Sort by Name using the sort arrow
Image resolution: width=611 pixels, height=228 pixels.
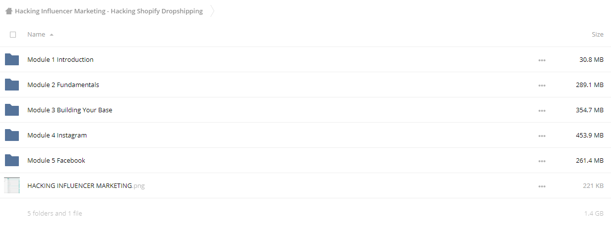52,35
